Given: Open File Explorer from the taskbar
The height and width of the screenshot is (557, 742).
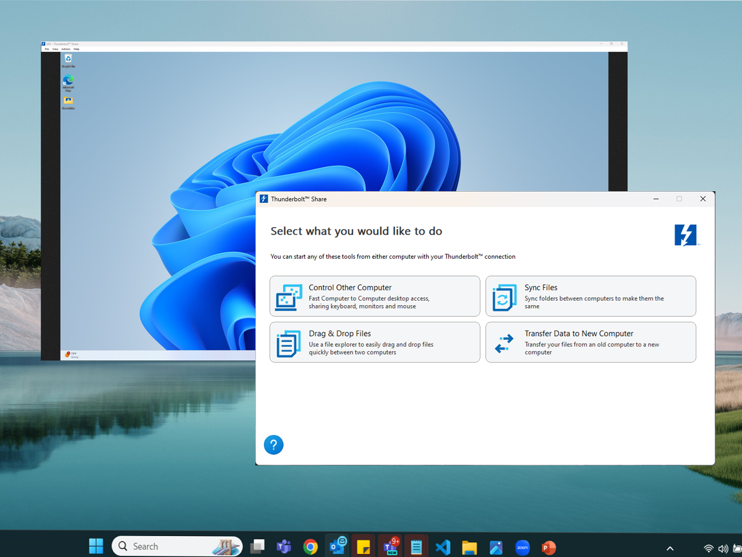Looking at the screenshot, I should pos(469,546).
